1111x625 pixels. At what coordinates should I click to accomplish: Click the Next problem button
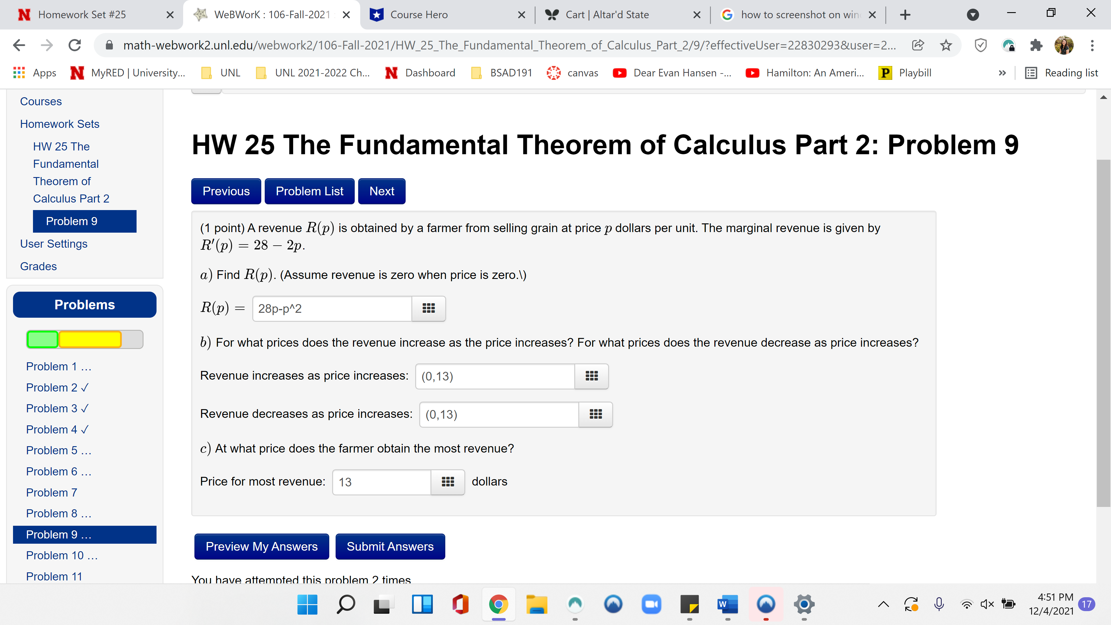pos(381,191)
